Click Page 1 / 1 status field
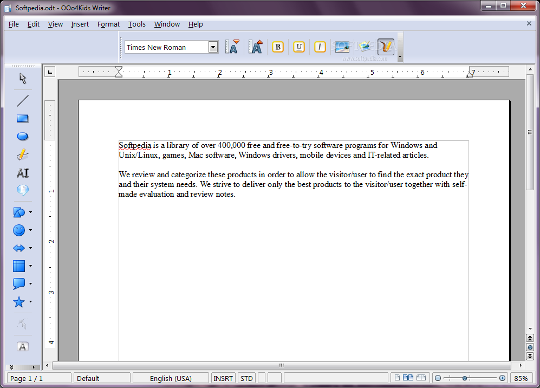Viewport: 540px width, 388px height. click(x=39, y=378)
